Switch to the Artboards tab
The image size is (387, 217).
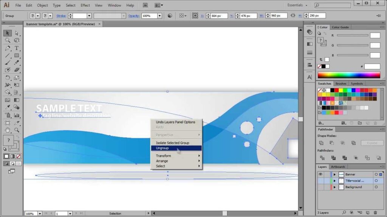338,167
